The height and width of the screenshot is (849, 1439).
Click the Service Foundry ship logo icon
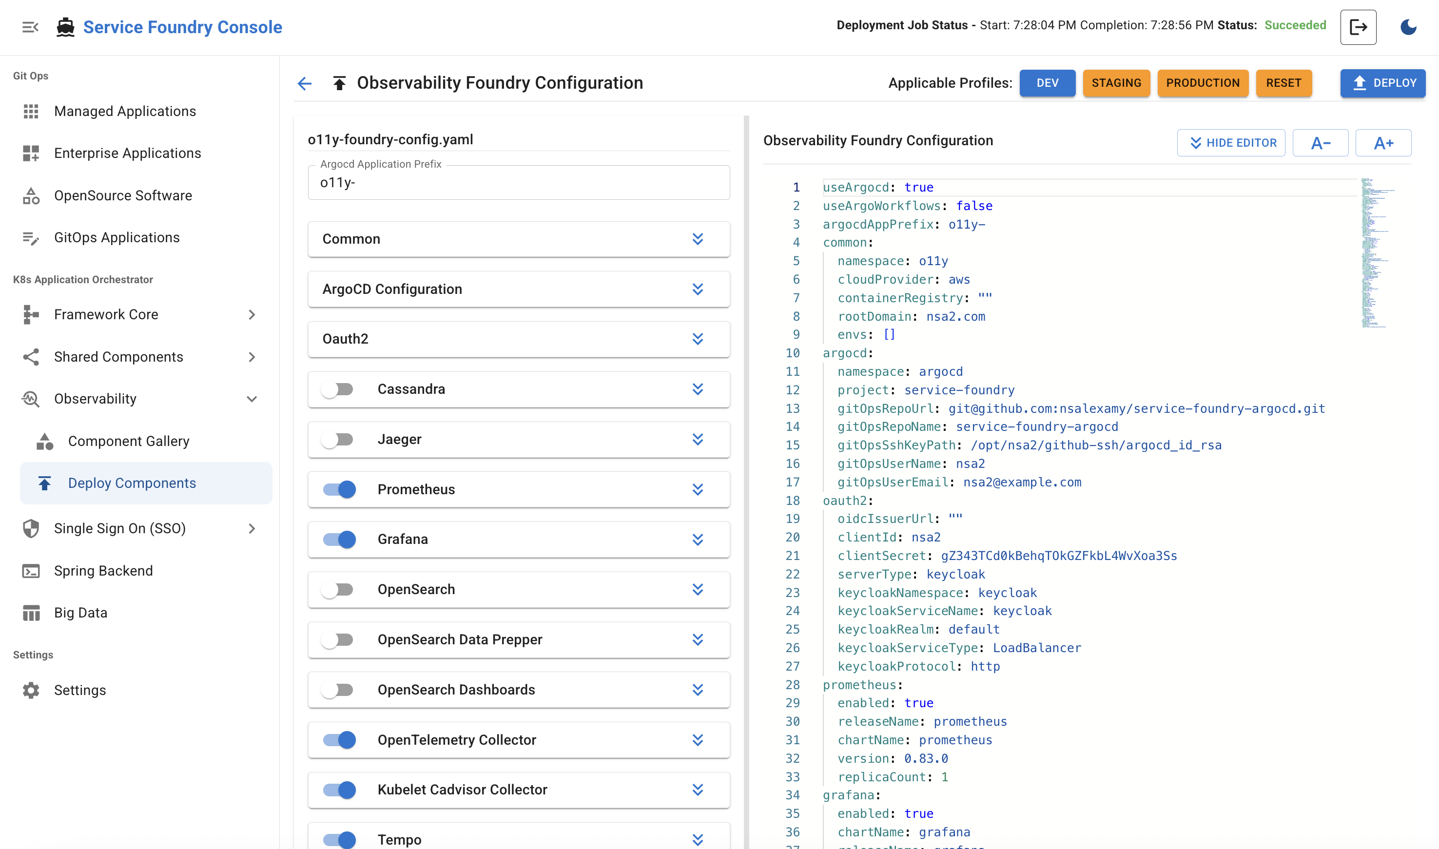coord(66,27)
